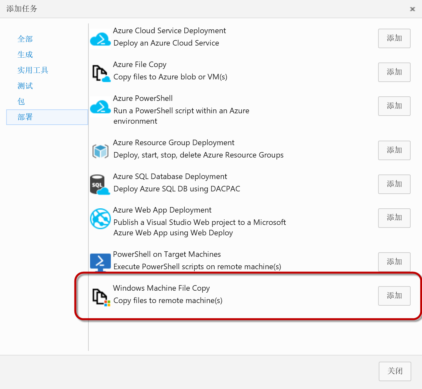Add the Azure SQL Database Deployment task
The image size is (422, 389).
click(394, 184)
